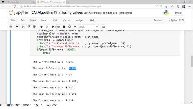This screenshot has width=193, height=109.
Task: Restart the kernel icon
Action: [69, 27]
